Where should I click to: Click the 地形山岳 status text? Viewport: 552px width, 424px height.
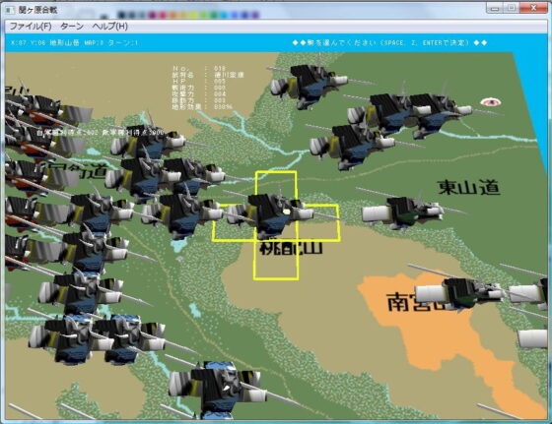click(x=64, y=43)
